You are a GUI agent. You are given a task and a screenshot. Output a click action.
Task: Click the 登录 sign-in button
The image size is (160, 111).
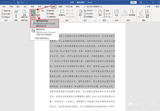click(133, 2)
